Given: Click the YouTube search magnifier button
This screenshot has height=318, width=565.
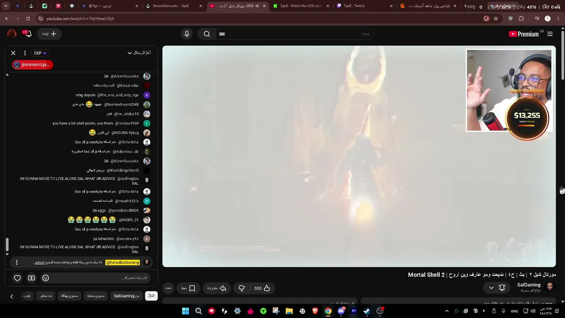Looking at the screenshot, I should pos(207,34).
